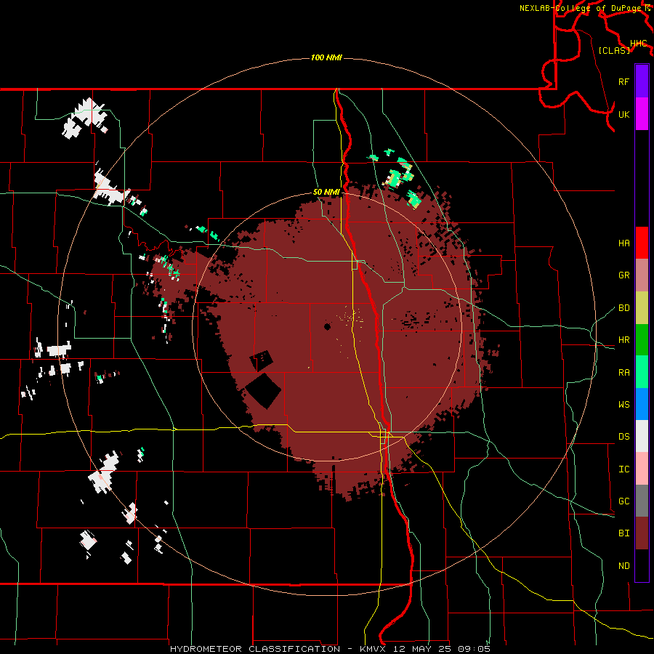Screen dimensions: 654x654
Task: Click the 'BI' legend label
Action: tap(624, 533)
